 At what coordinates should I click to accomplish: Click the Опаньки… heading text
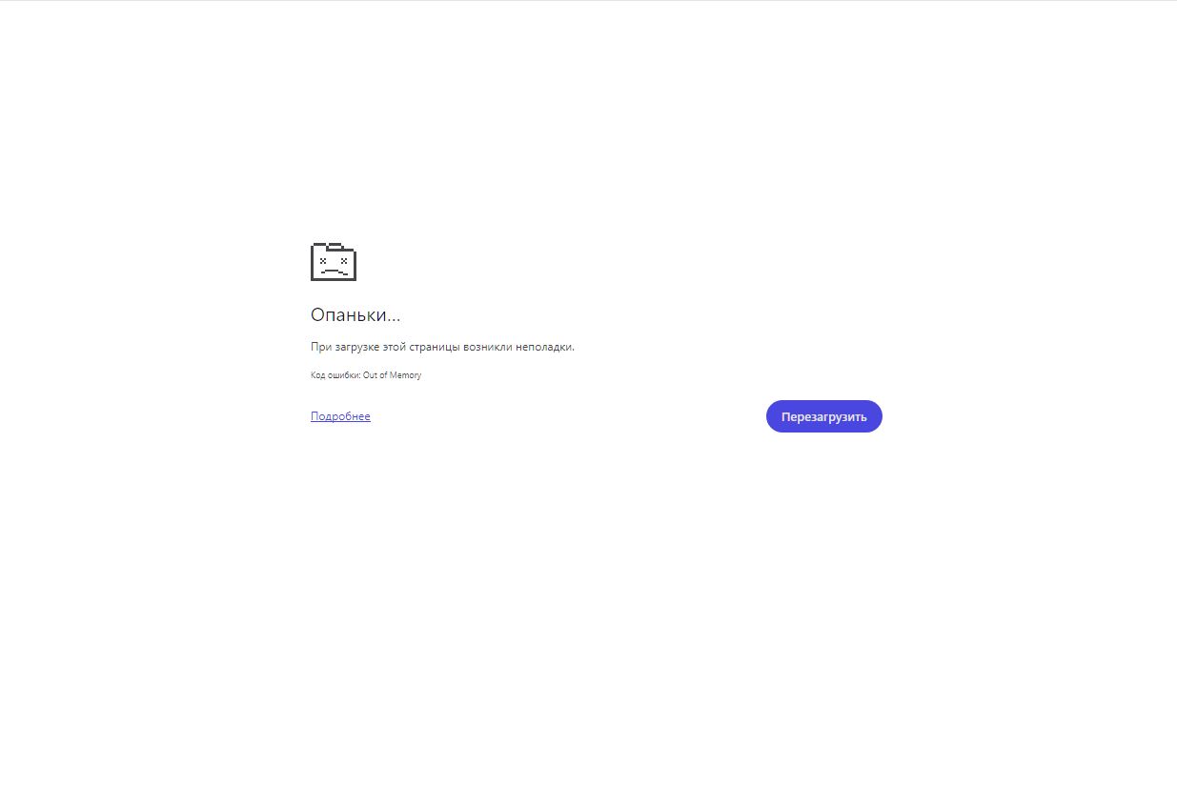355,314
